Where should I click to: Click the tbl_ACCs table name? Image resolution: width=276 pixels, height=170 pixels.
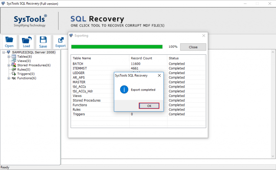click(x=79, y=87)
